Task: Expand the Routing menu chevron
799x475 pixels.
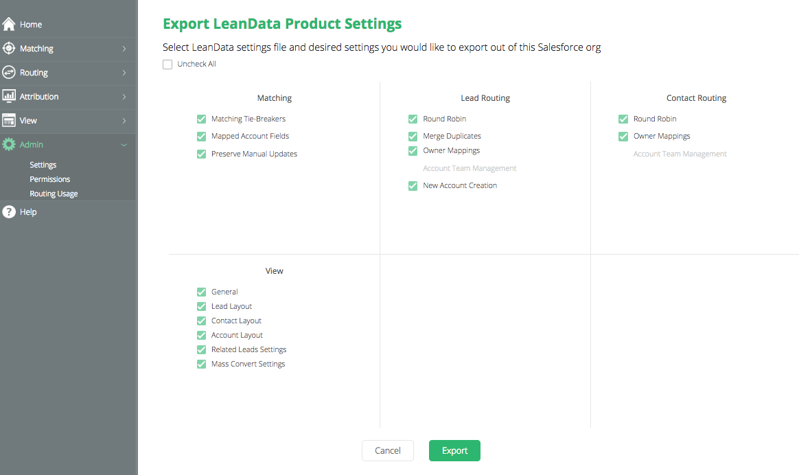Action: click(124, 72)
